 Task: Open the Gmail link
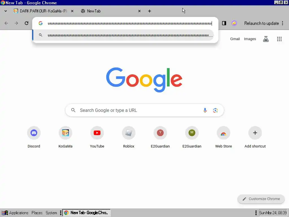coord(235,39)
